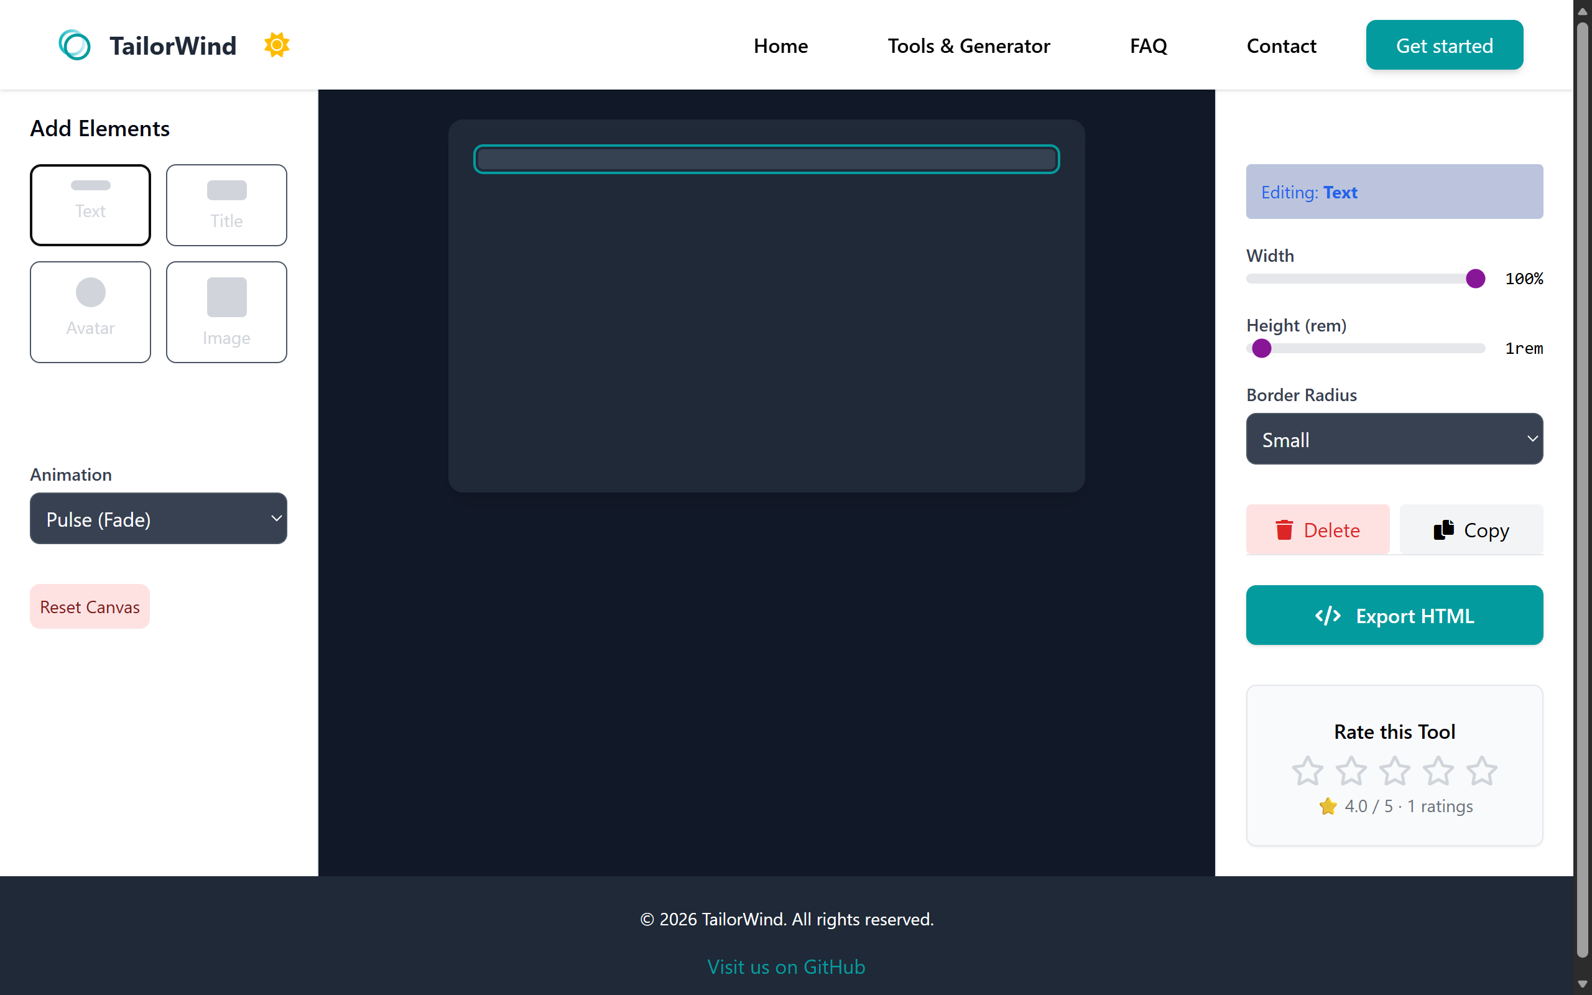
Task: Add a Text skeleton element
Action: pyautogui.click(x=90, y=205)
